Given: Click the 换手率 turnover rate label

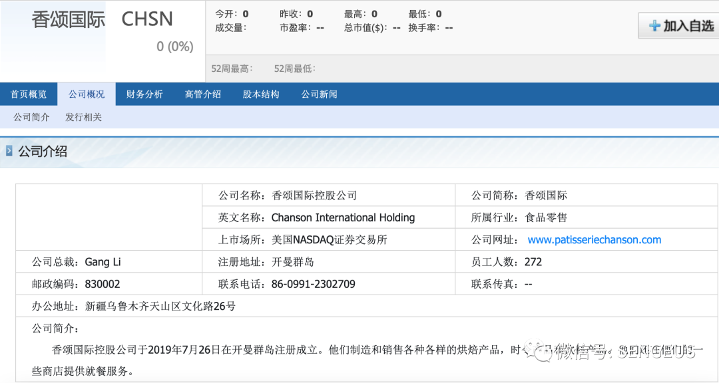Looking at the screenshot, I should tap(424, 28).
